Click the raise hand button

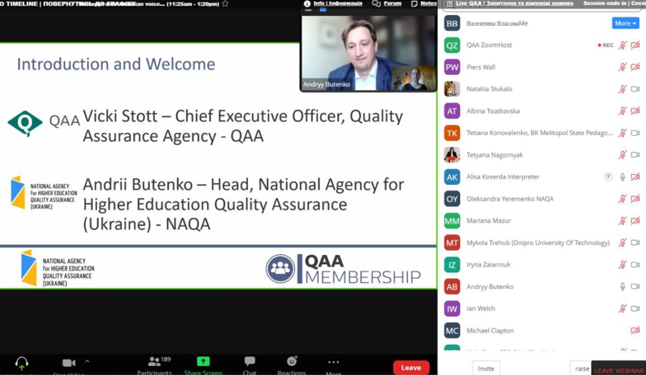(581, 368)
